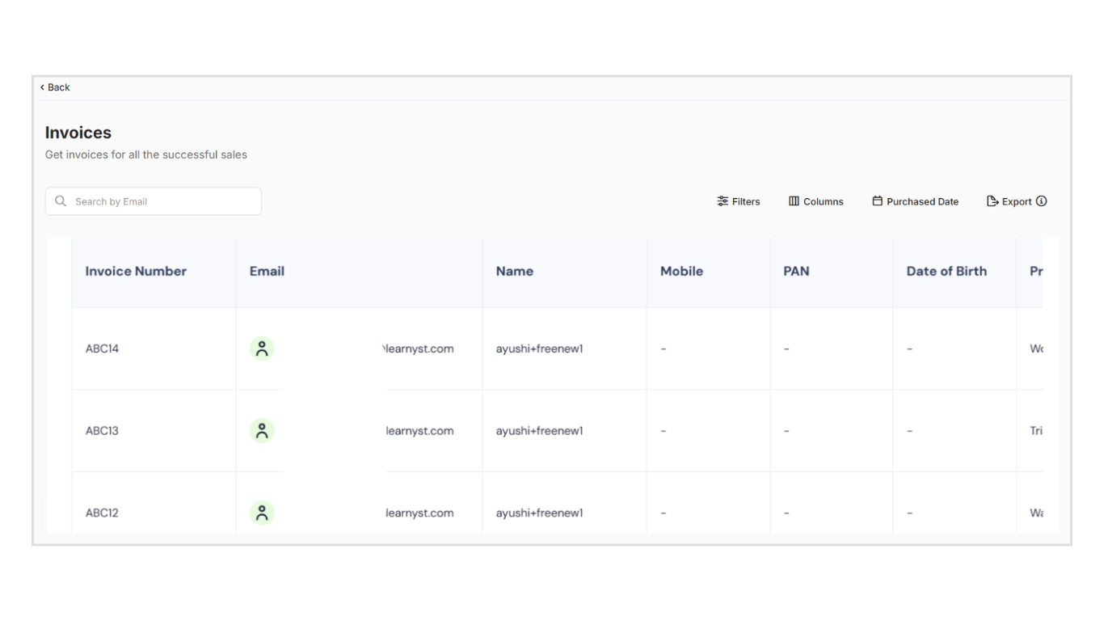Click the user avatar in row ABC12
This screenshot has height=621, width=1104.
point(262,513)
